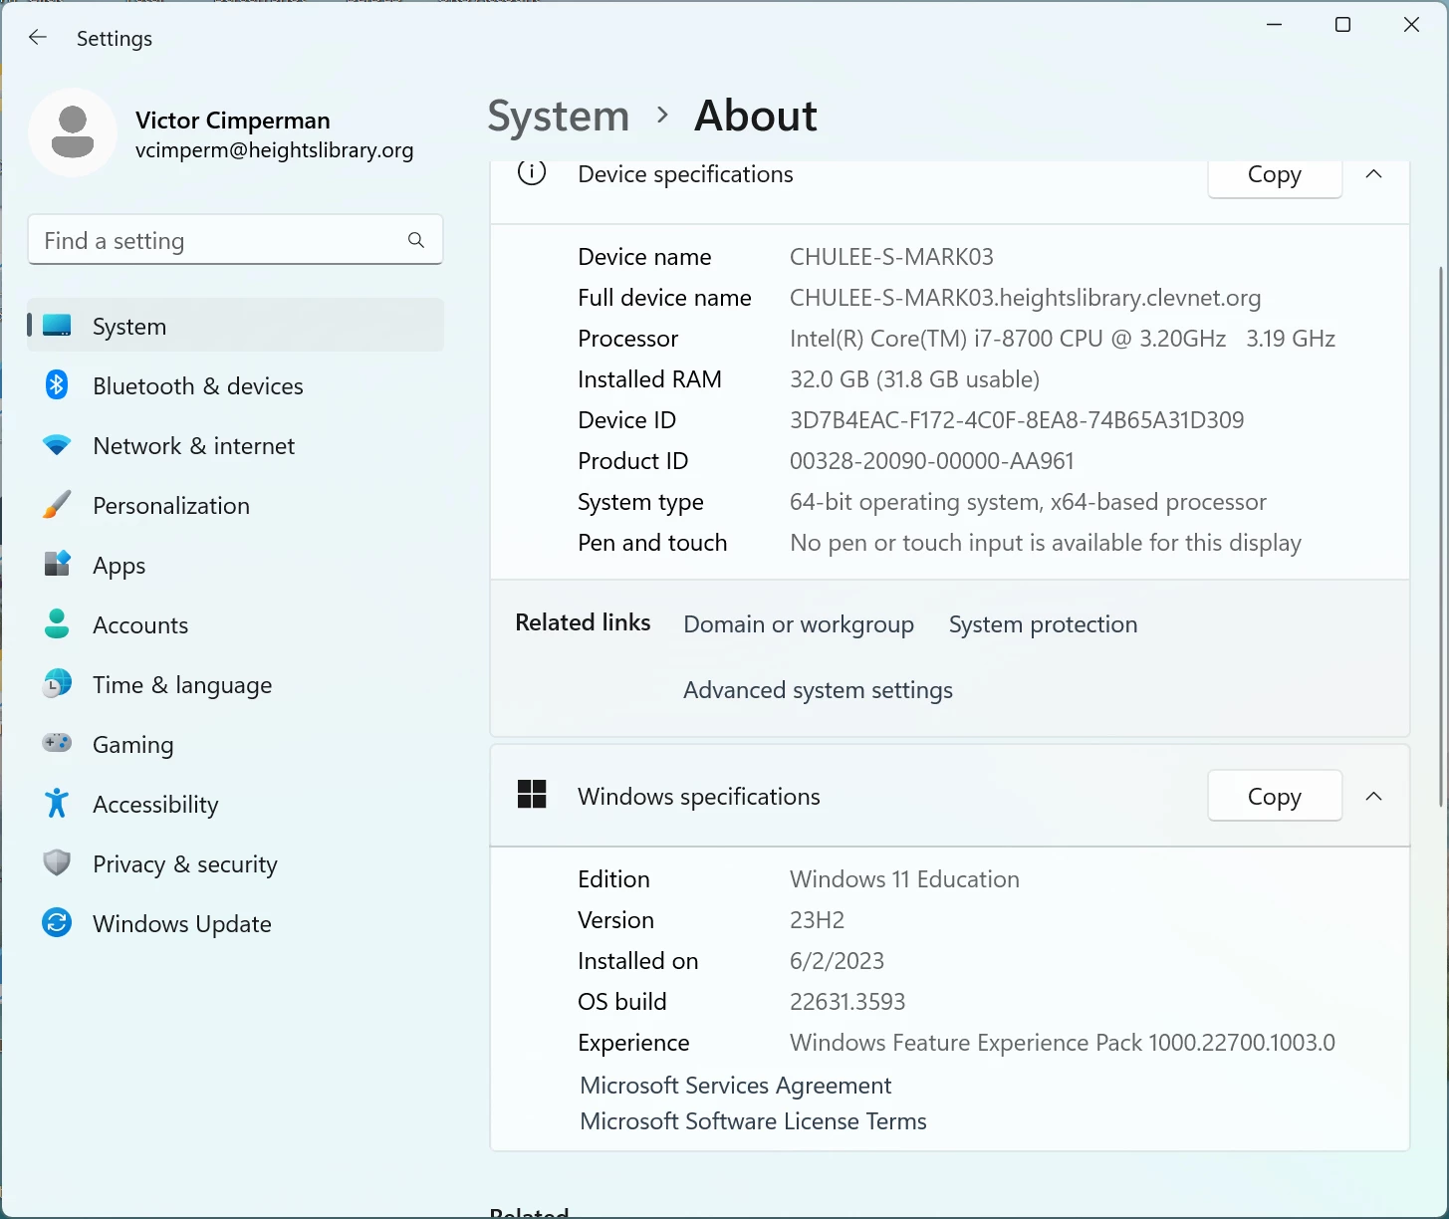The width and height of the screenshot is (1449, 1219).
Task: Click Product ID value 00328-20090-00000-AA961
Action: pyautogui.click(x=932, y=461)
